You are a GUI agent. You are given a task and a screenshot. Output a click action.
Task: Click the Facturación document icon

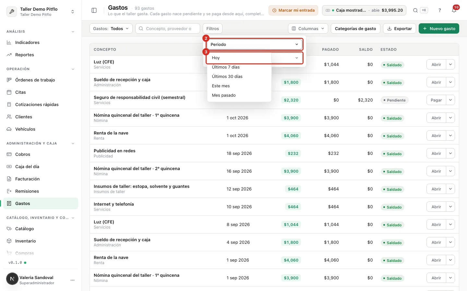(x=9, y=179)
